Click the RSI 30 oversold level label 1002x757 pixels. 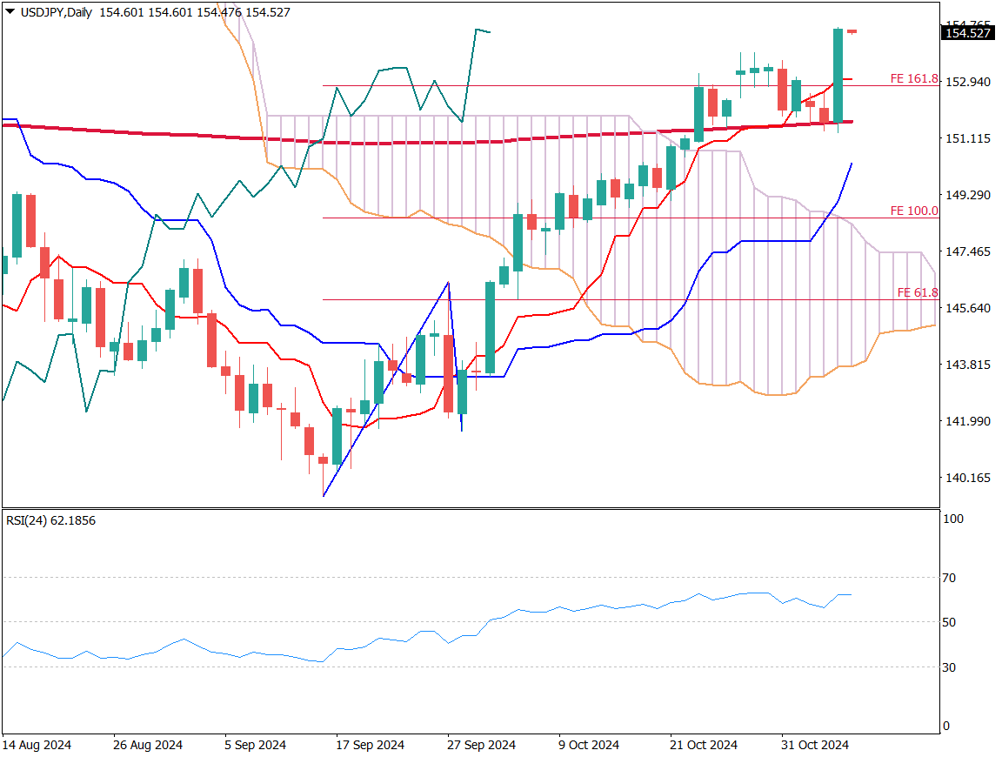(x=950, y=667)
